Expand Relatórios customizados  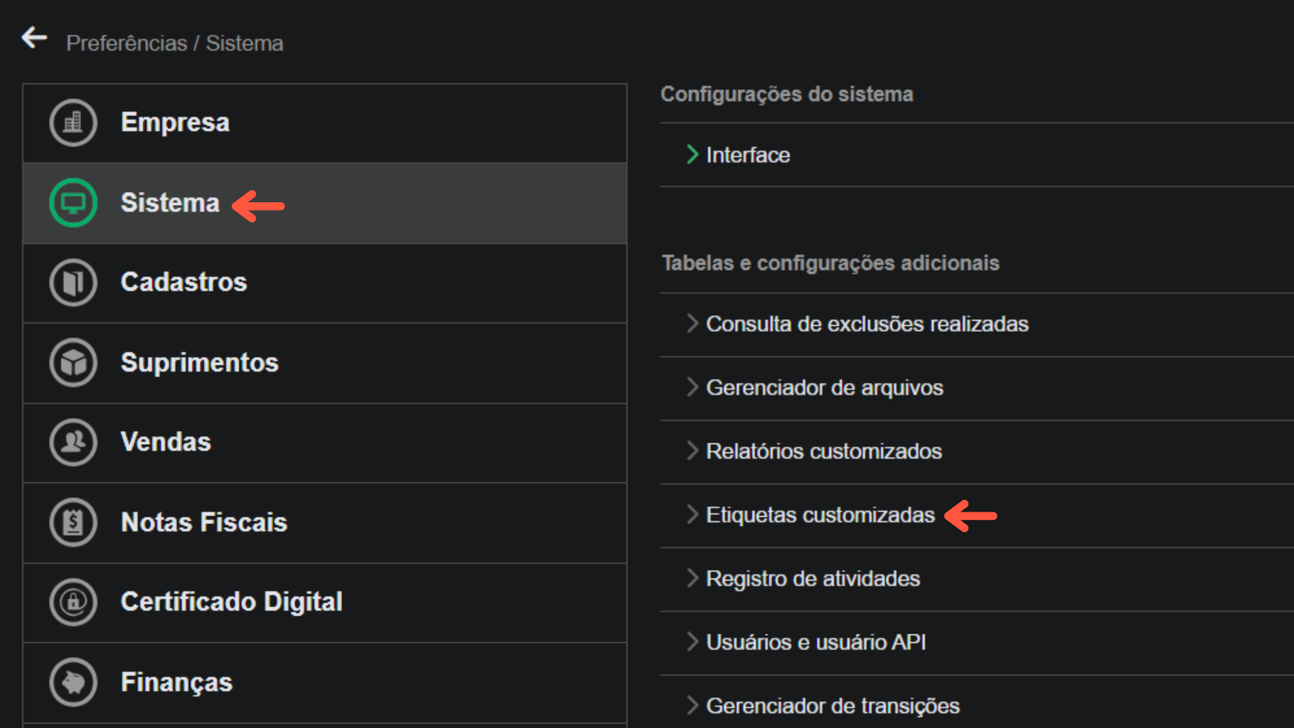point(824,451)
